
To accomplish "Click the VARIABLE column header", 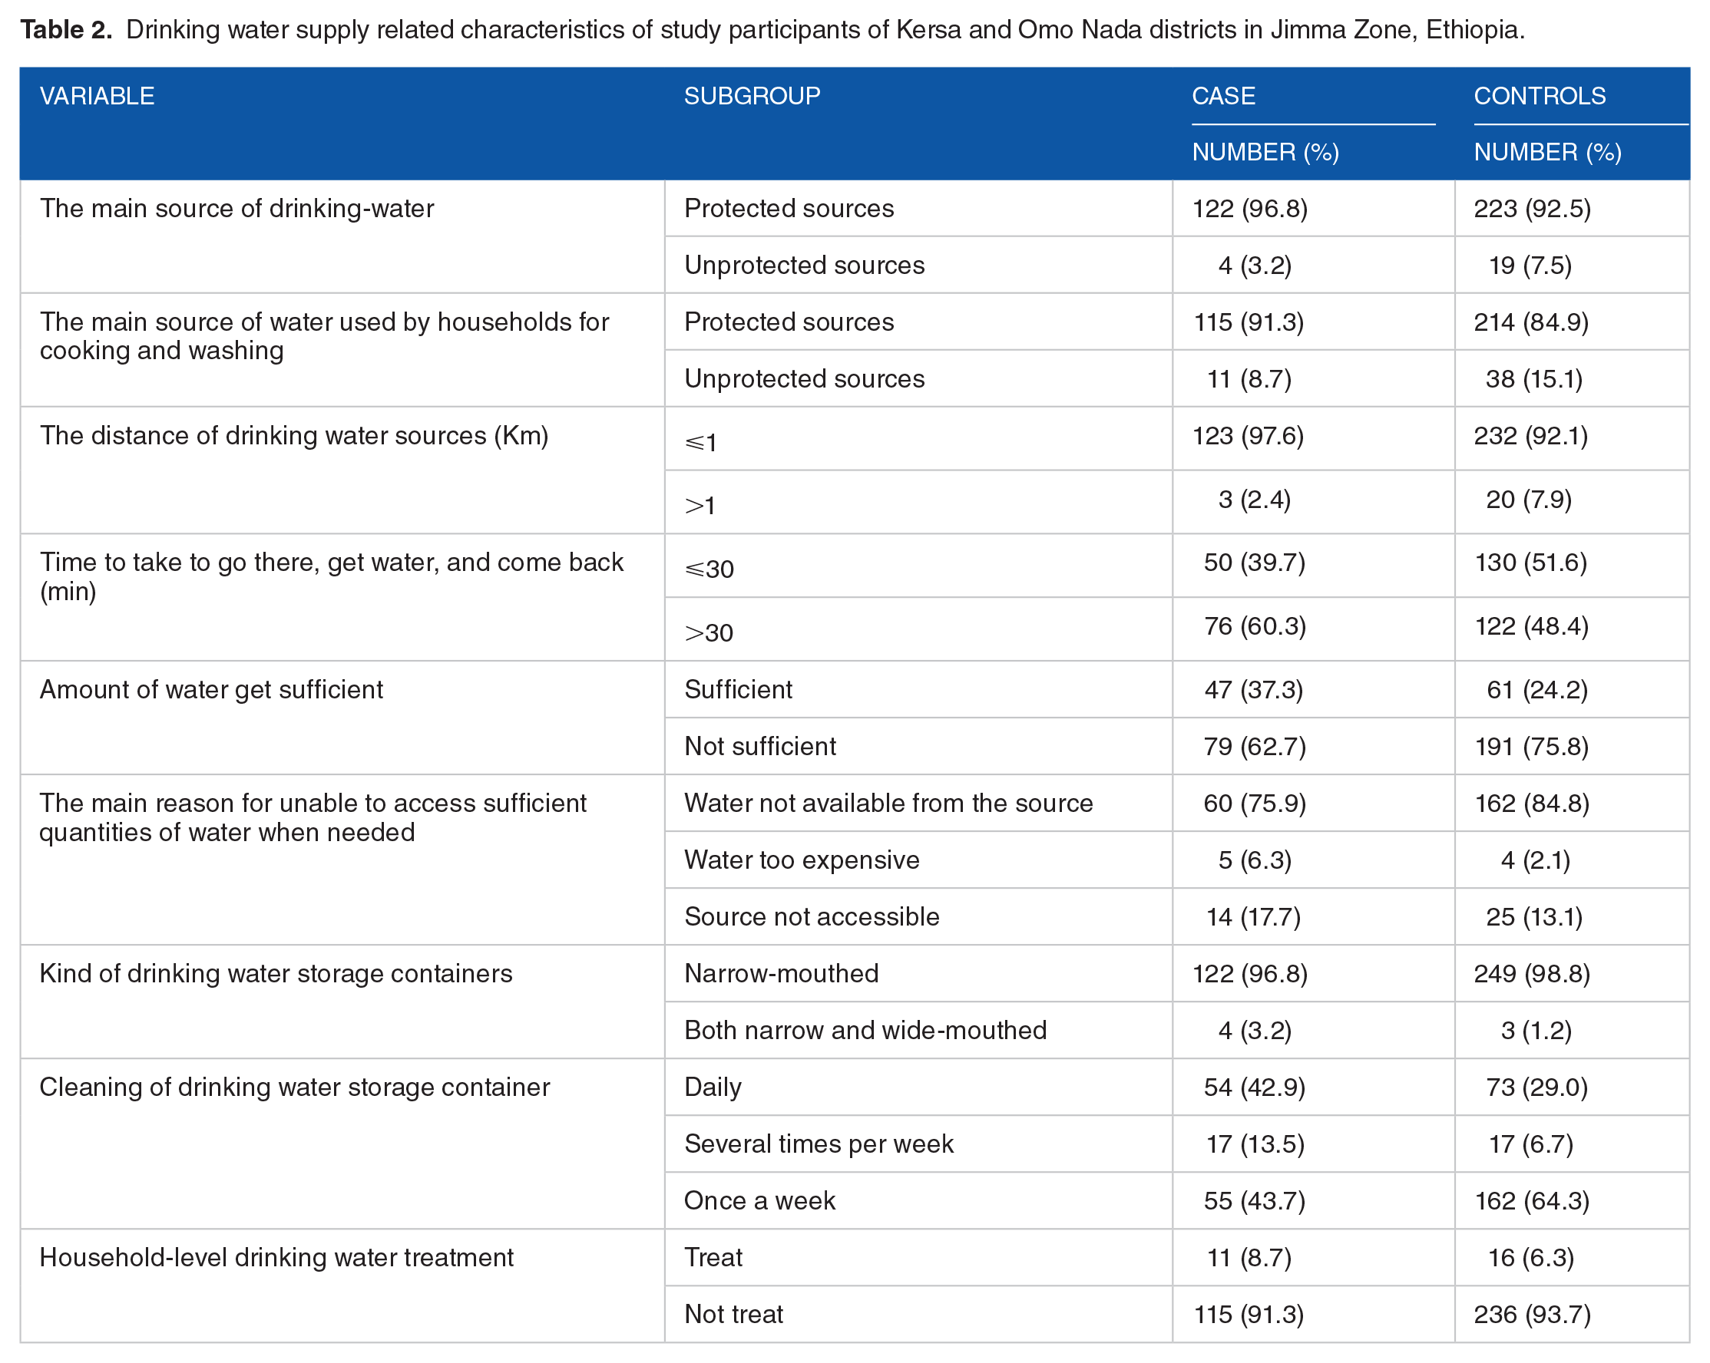I will tap(97, 96).
